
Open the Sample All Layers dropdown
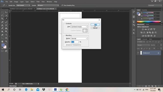tap(48, 5)
